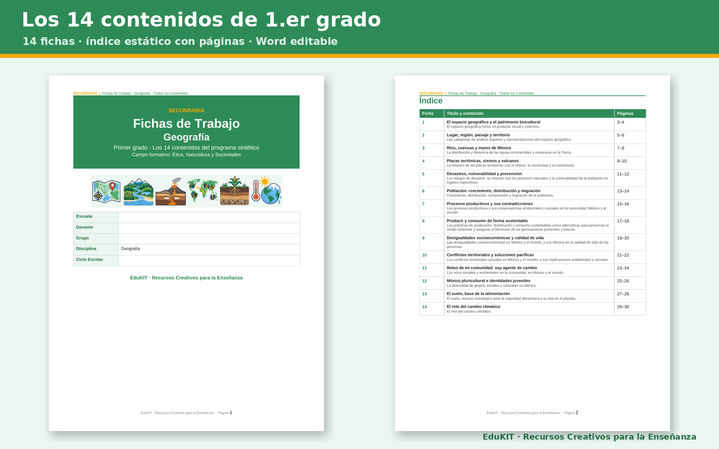Select index entry 'Lugar, región, paisaje y territorio'
The width and height of the screenshot is (719, 449).
[x=478, y=135]
